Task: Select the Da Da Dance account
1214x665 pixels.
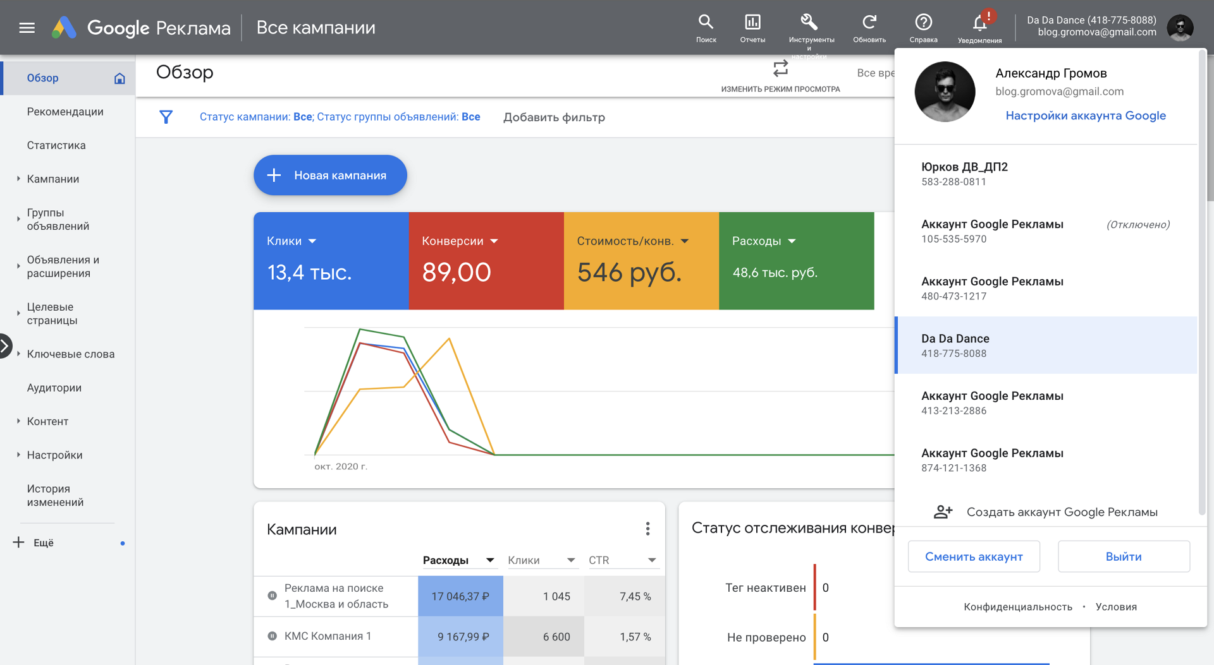Action: click(x=1046, y=345)
